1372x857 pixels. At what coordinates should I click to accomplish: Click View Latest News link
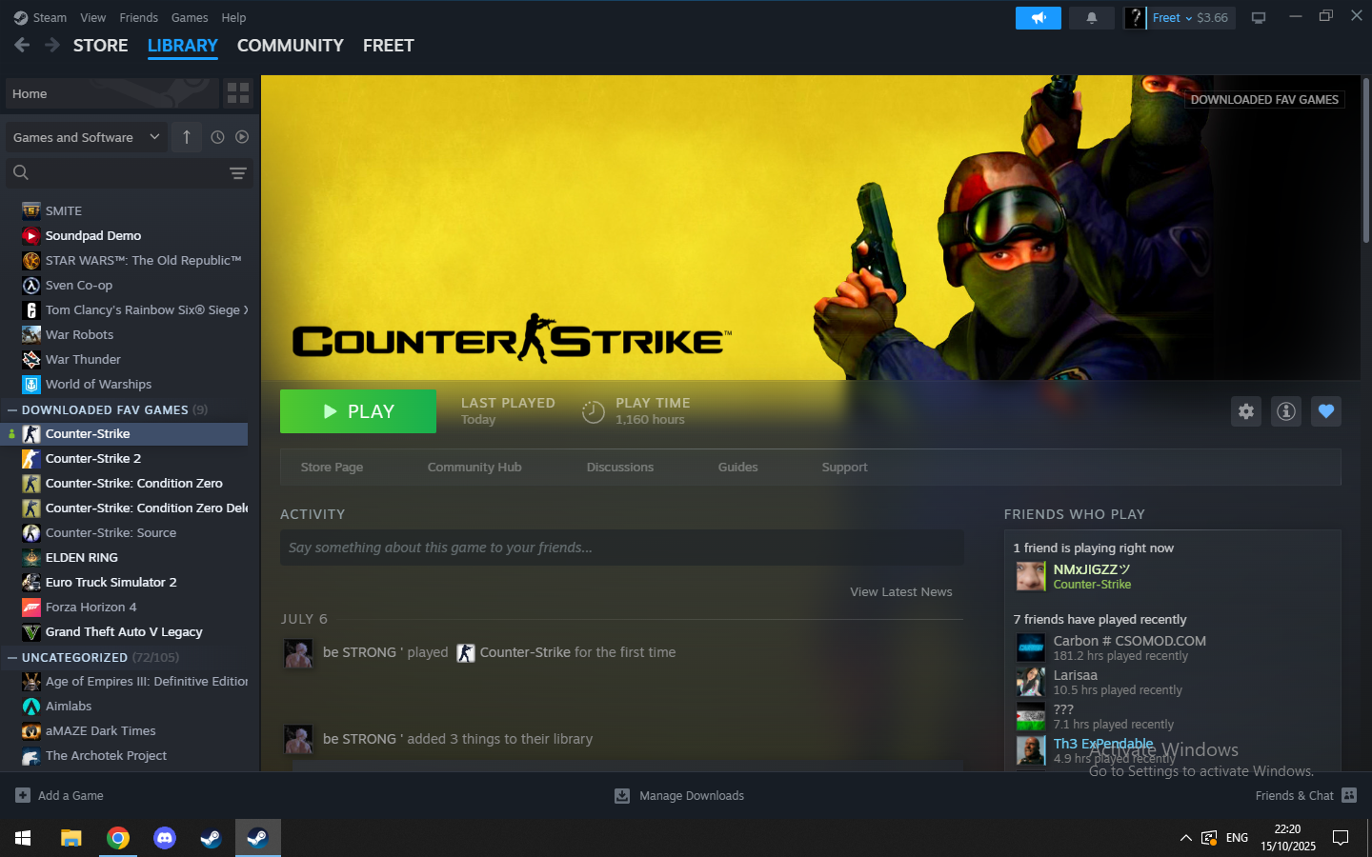(900, 592)
